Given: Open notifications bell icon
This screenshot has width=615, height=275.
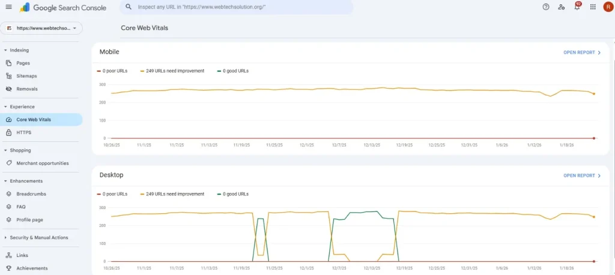Looking at the screenshot, I should [577, 7].
